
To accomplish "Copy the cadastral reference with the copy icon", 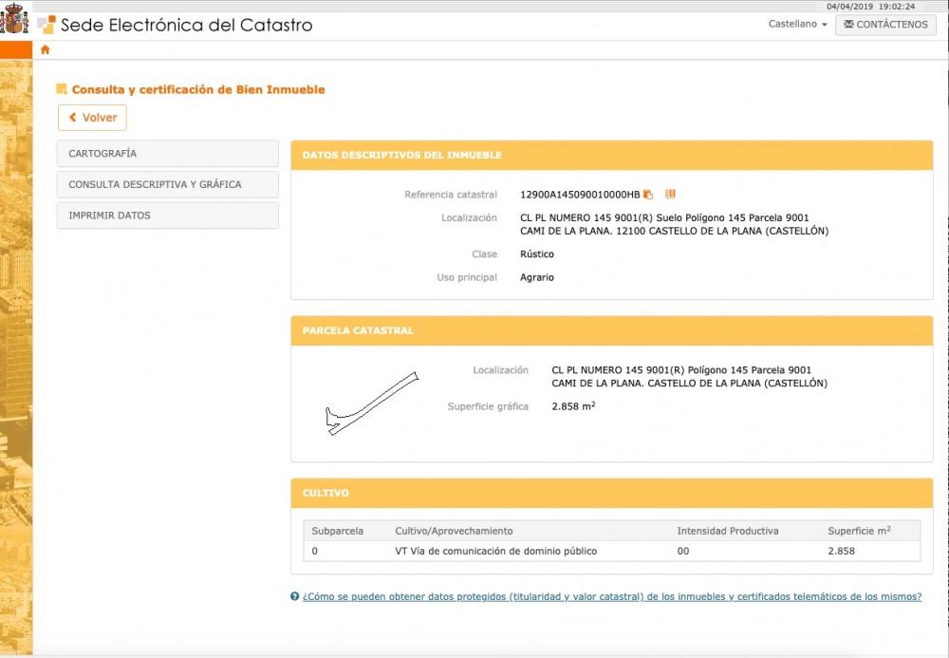I will pyautogui.click(x=648, y=195).
